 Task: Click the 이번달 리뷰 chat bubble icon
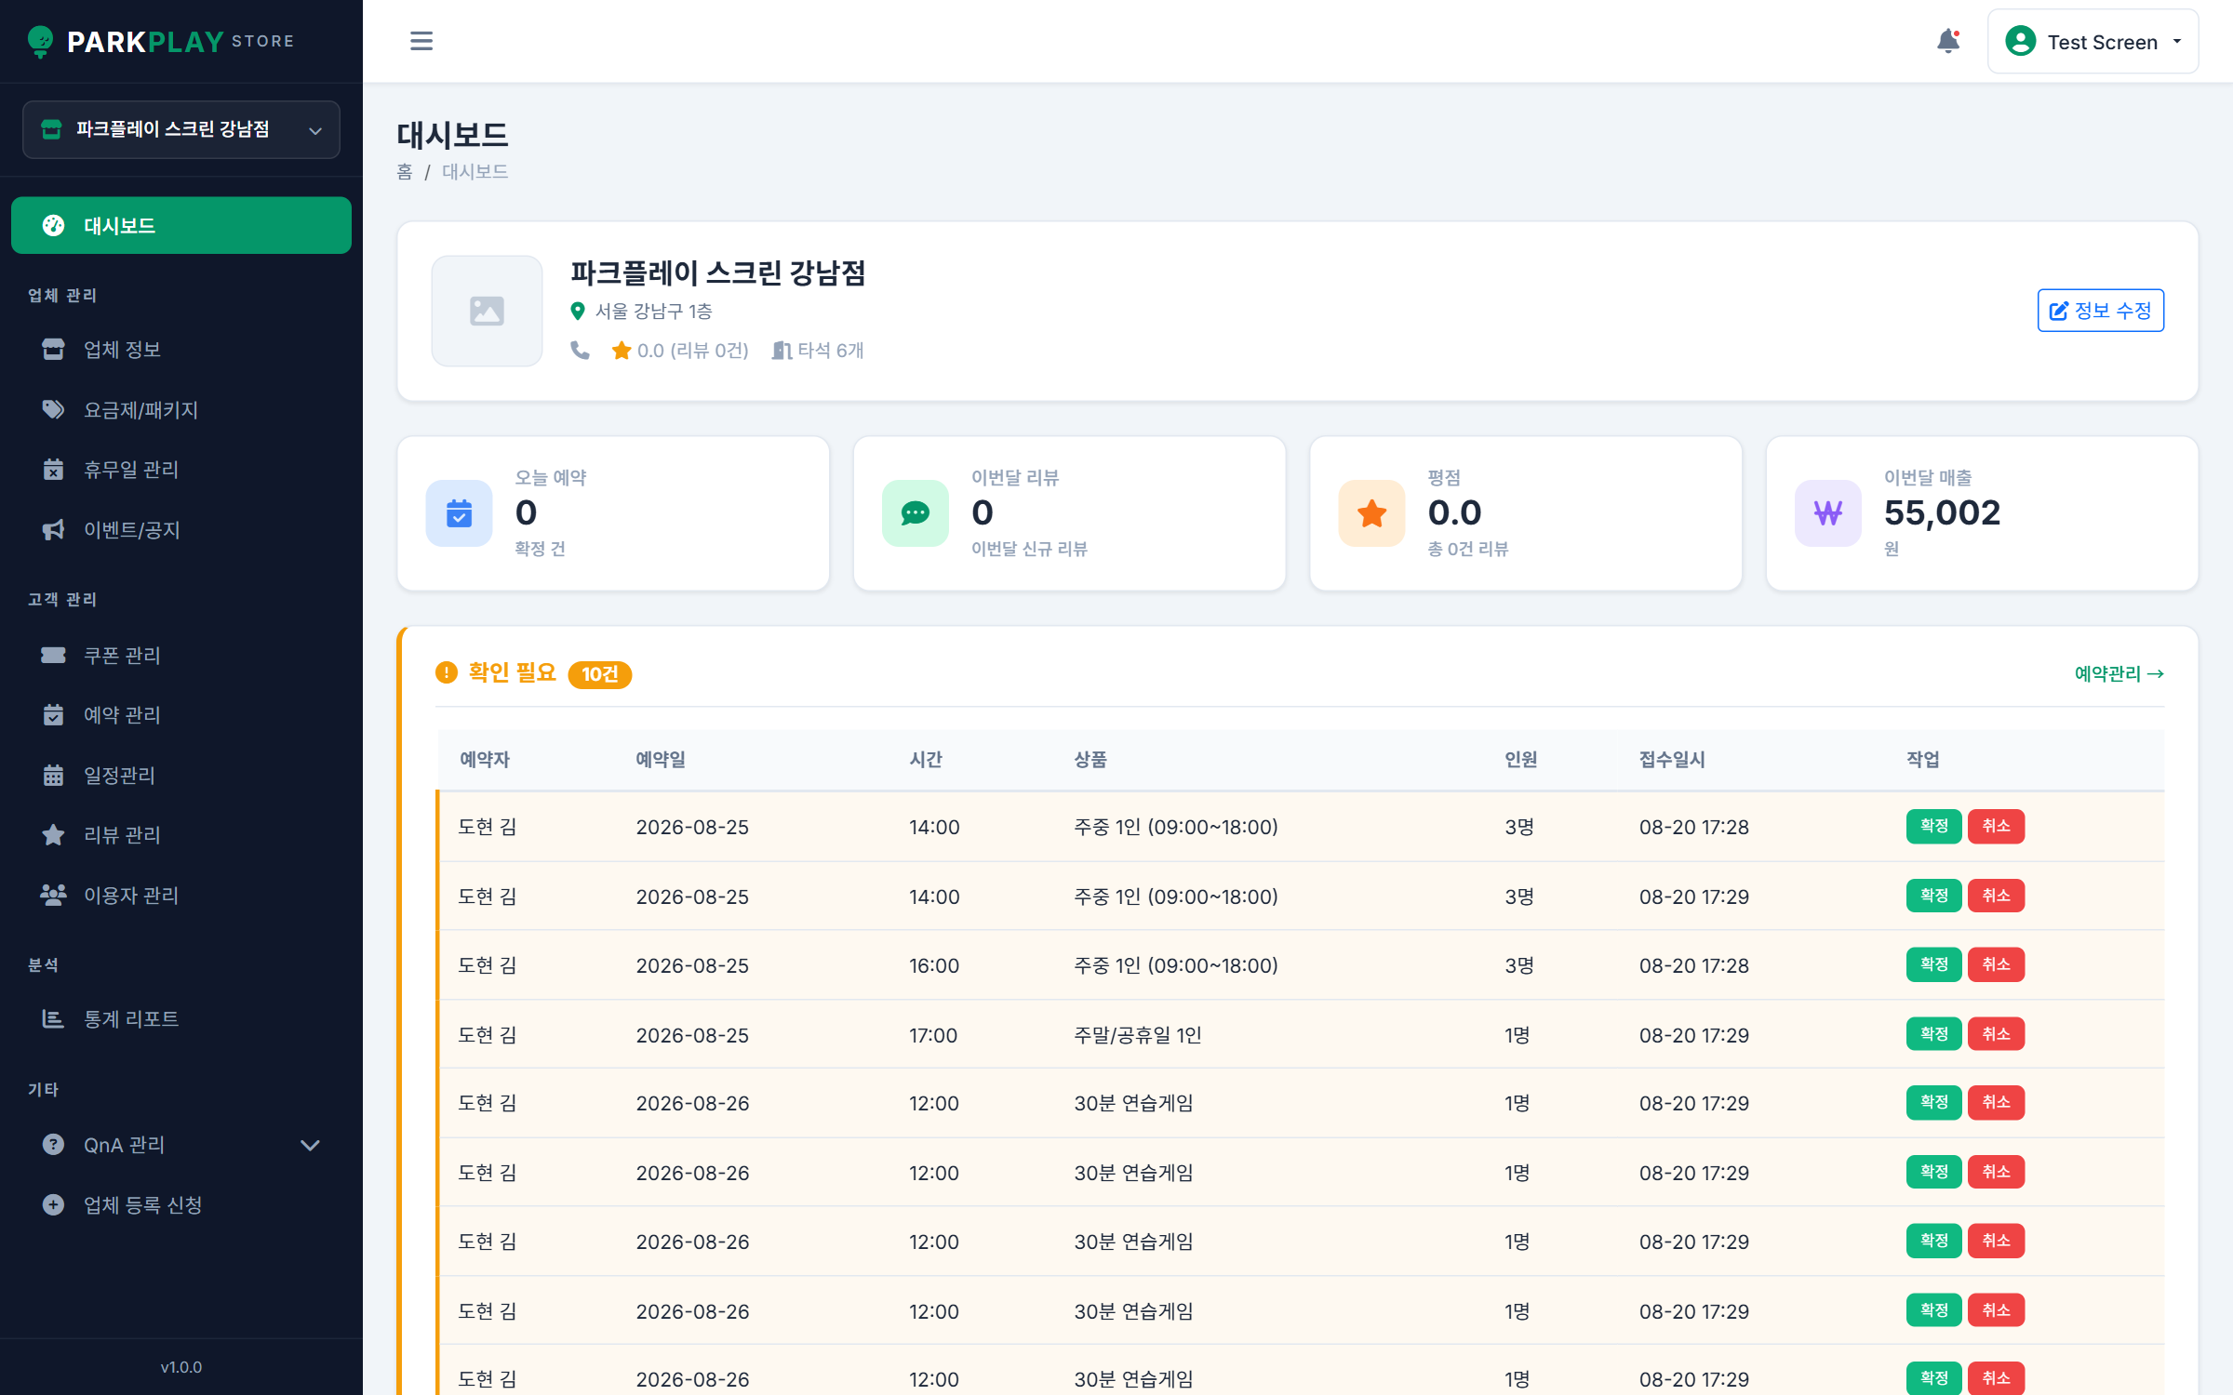pyautogui.click(x=916, y=513)
